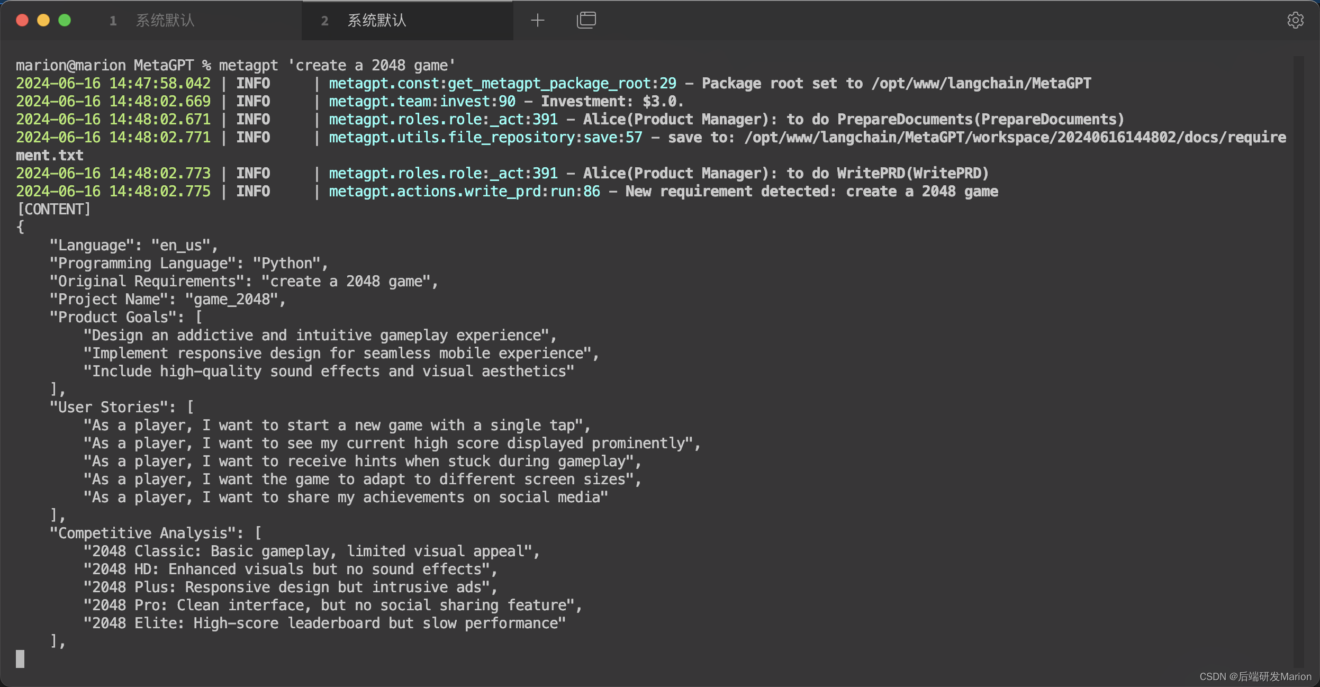1320x687 pixels.
Task: Click the Investment: $3.0. log text
Action: (611, 102)
